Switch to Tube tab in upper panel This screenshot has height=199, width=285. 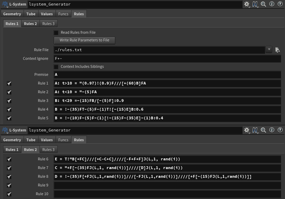coord(31,14)
